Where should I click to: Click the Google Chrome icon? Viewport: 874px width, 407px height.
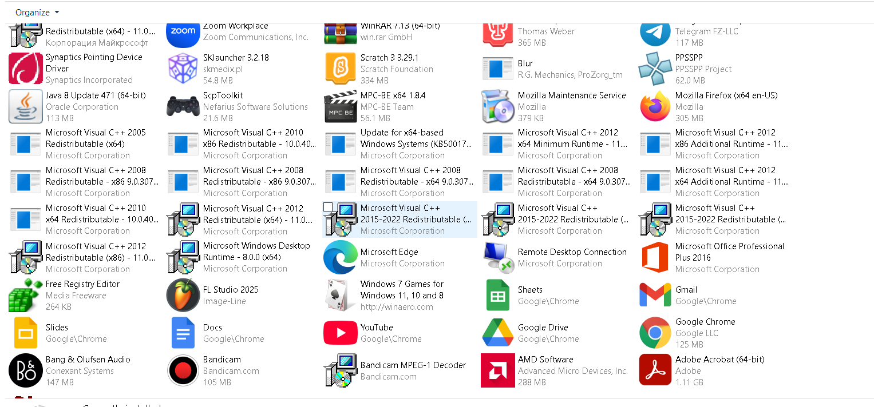click(x=655, y=333)
